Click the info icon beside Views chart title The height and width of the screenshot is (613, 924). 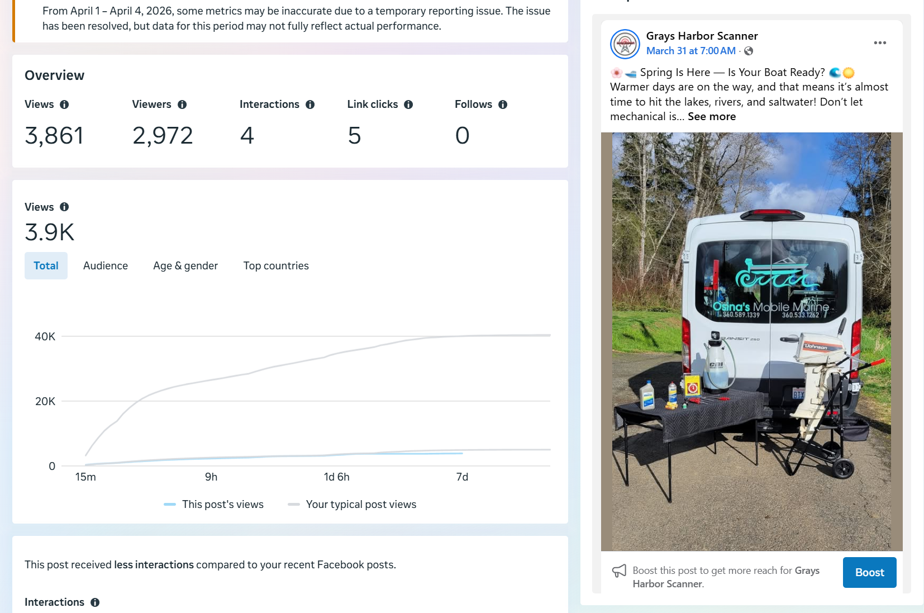pos(64,207)
